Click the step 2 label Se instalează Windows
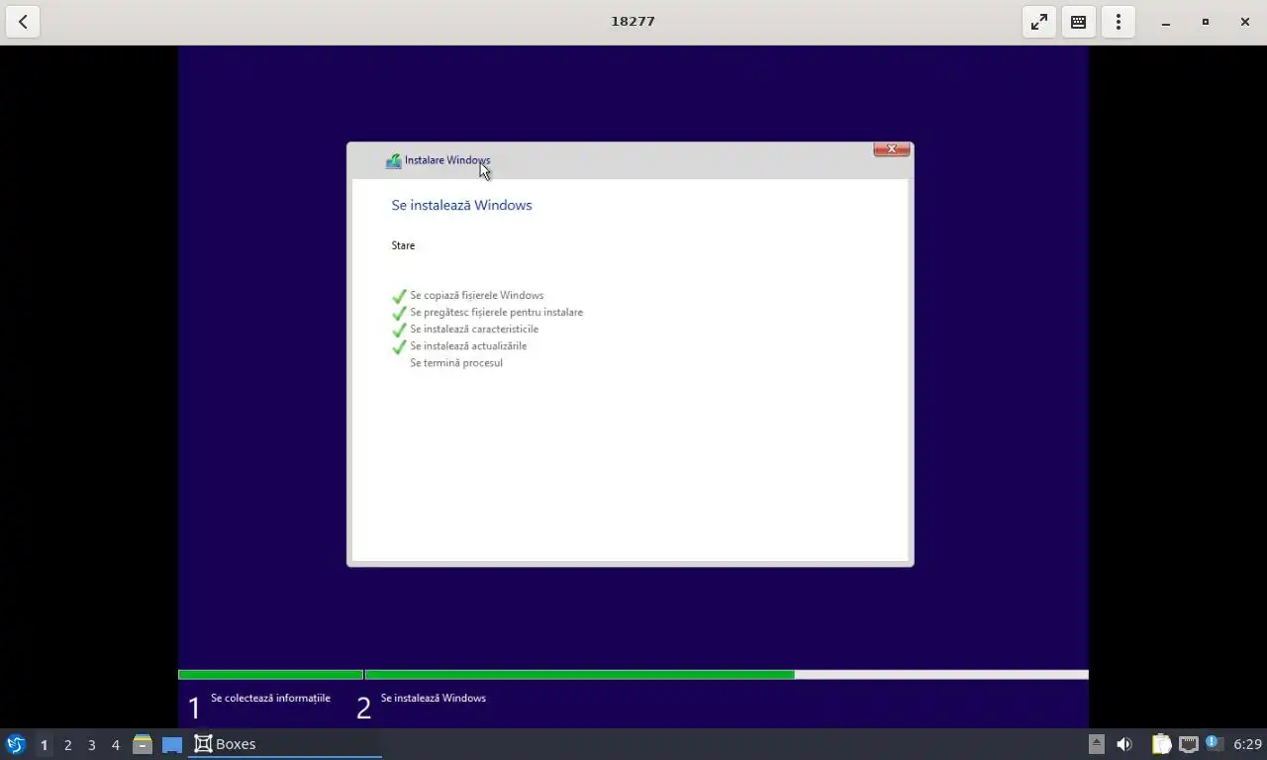The height and width of the screenshot is (760, 1267). [x=433, y=698]
